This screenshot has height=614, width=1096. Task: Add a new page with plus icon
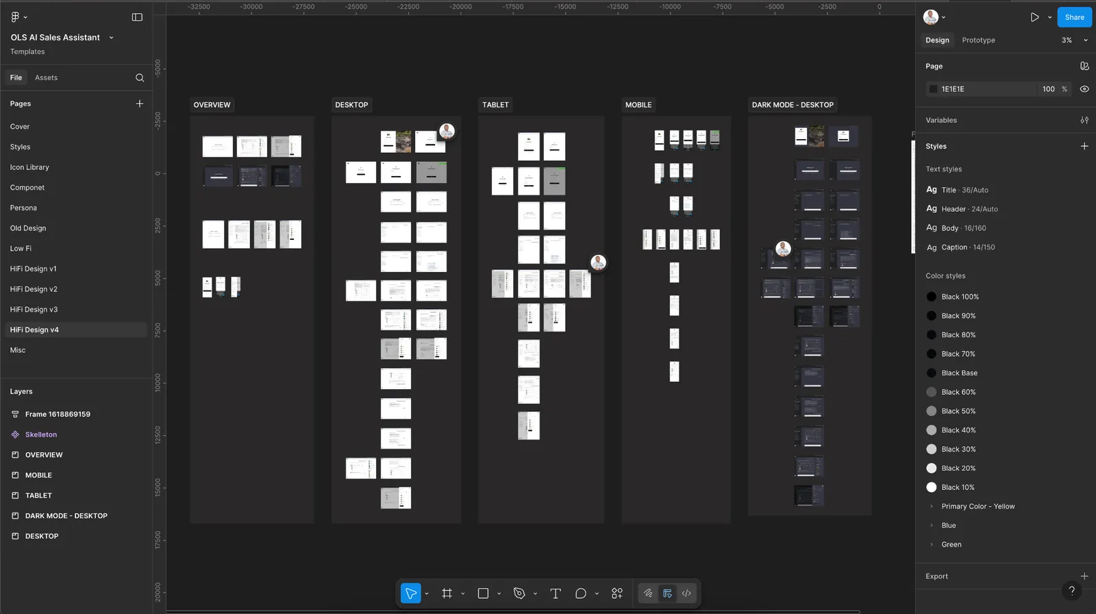[x=140, y=103]
